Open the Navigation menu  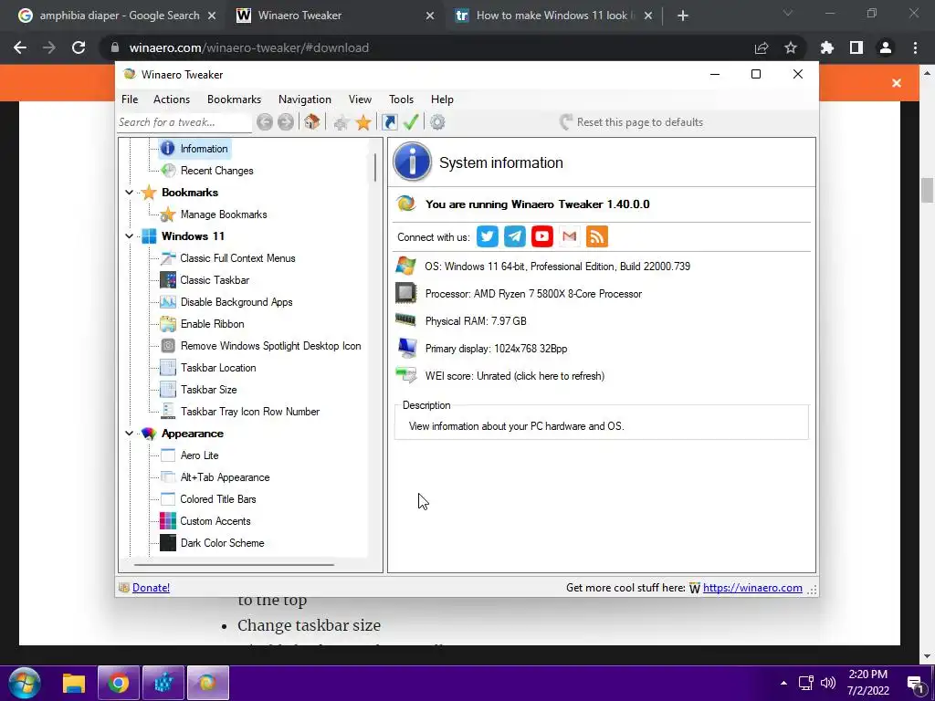(x=305, y=99)
